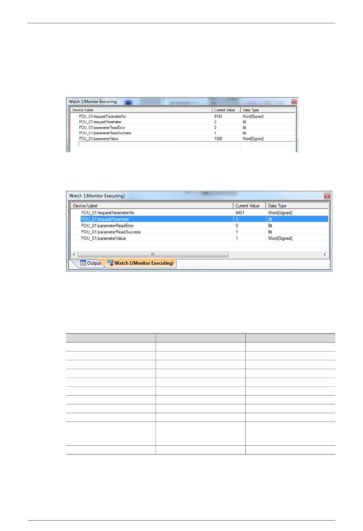This screenshot has width=363, height=531.
Task: Click the value 9193 cell
Action: pos(226,116)
